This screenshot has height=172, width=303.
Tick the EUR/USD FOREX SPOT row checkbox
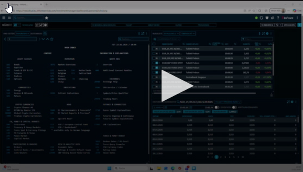coord(154,67)
